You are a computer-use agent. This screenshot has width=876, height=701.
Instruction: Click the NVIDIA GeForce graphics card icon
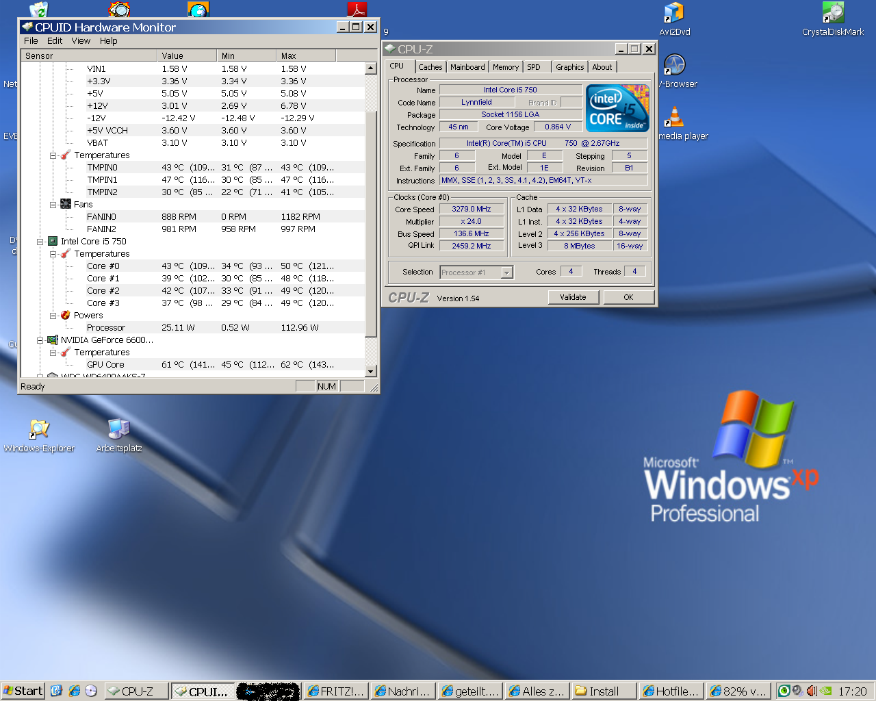pyautogui.click(x=53, y=340)
